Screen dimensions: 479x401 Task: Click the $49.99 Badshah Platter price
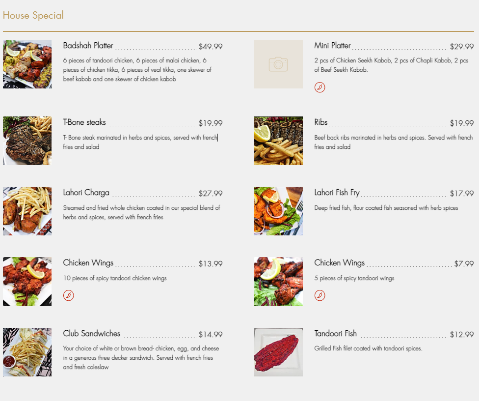(211, 47)
